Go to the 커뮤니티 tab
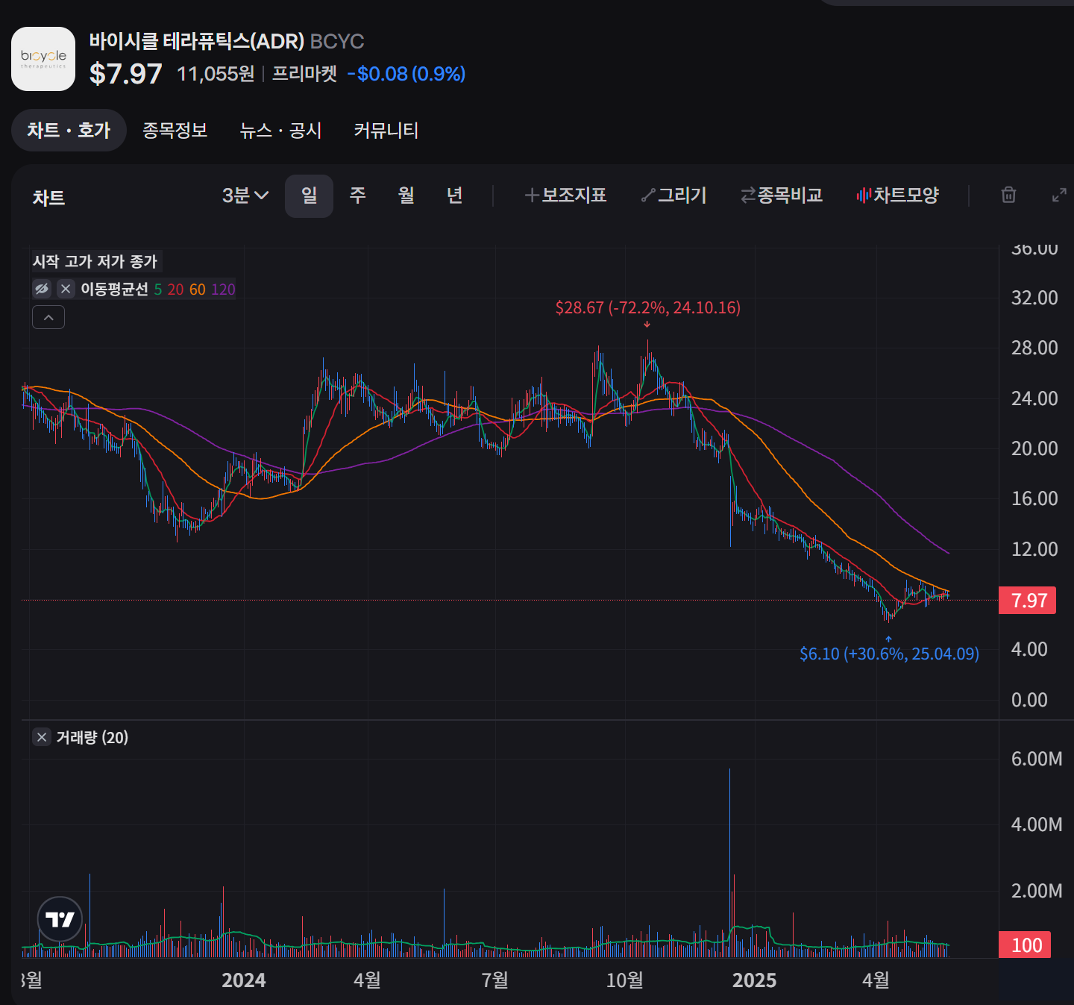Viewport: 1074px width, 1005px height. coord(386,131)
